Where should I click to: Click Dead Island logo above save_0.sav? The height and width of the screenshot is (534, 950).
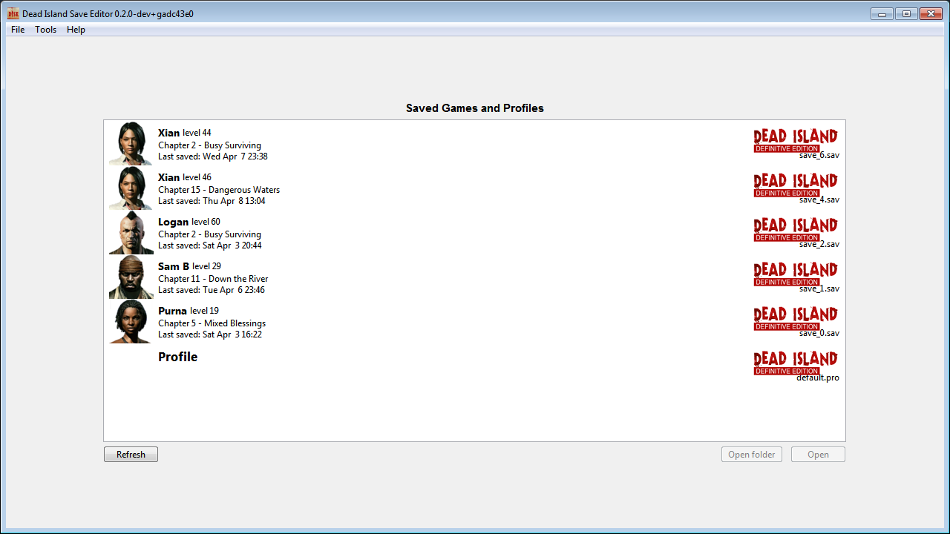tap(796, 317)
